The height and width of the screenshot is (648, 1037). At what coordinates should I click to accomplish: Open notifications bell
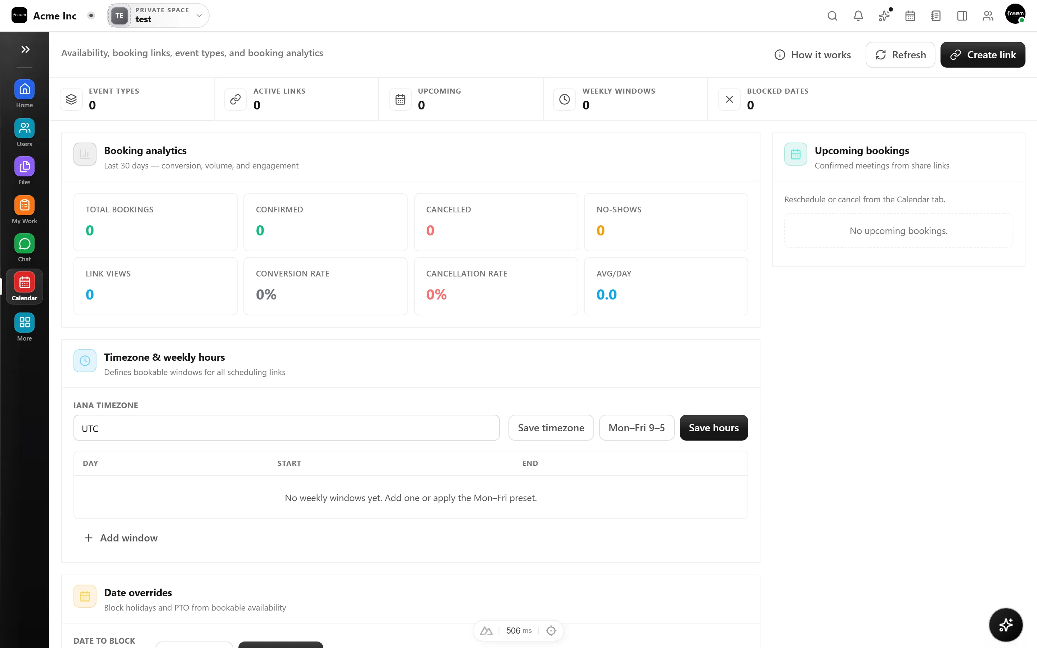point(858,16)
